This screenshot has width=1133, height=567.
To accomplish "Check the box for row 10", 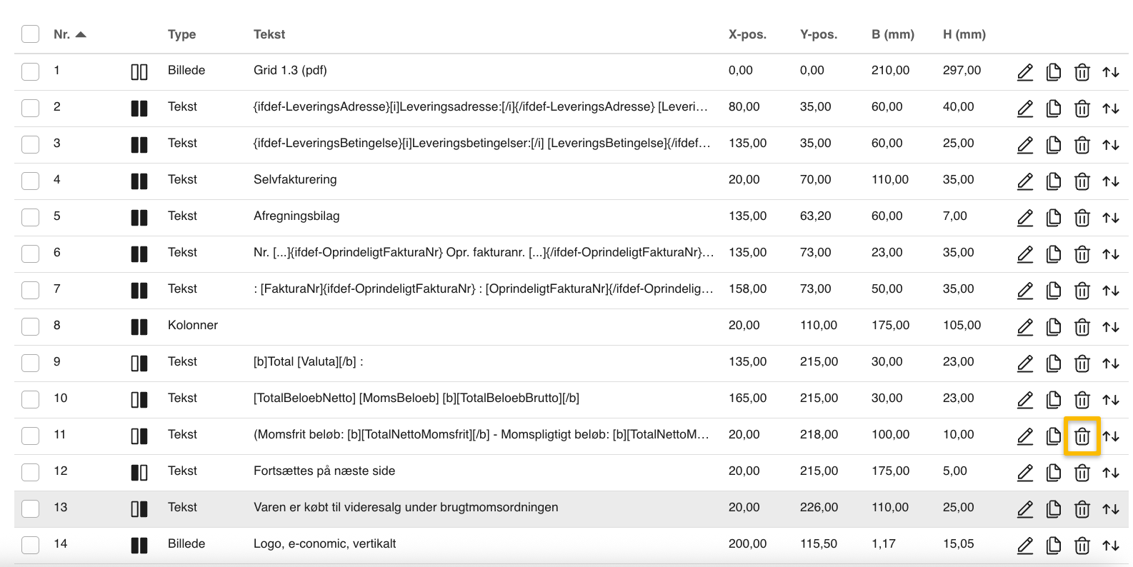I will (30, 398).
